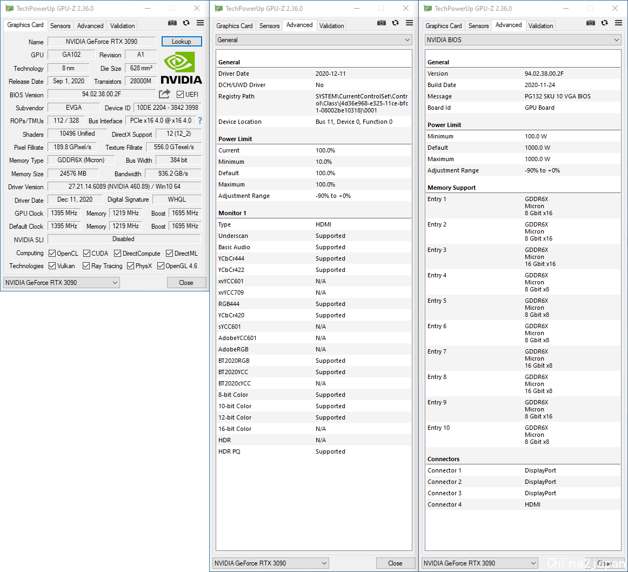Select the Device Location row
This screenshot has width=628, height=572.
coord(313,122)
